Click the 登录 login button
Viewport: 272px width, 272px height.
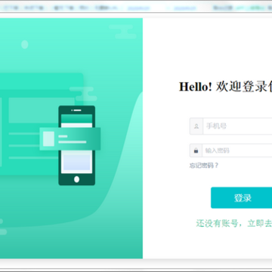tap(241, 198)
